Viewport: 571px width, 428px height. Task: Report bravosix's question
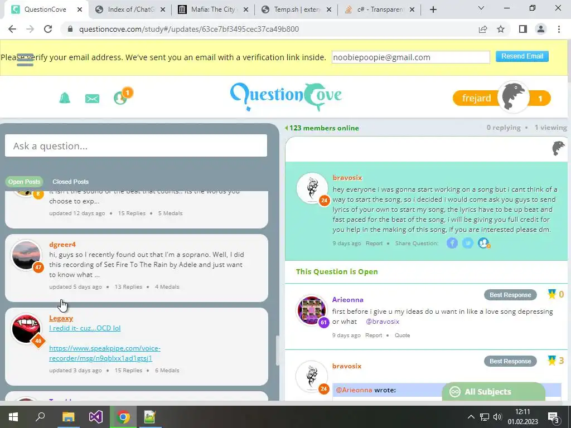[x=374, y=244]
